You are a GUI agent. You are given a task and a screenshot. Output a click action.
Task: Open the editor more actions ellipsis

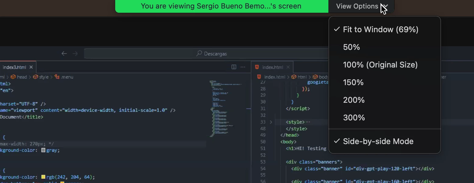coord(243,67)
